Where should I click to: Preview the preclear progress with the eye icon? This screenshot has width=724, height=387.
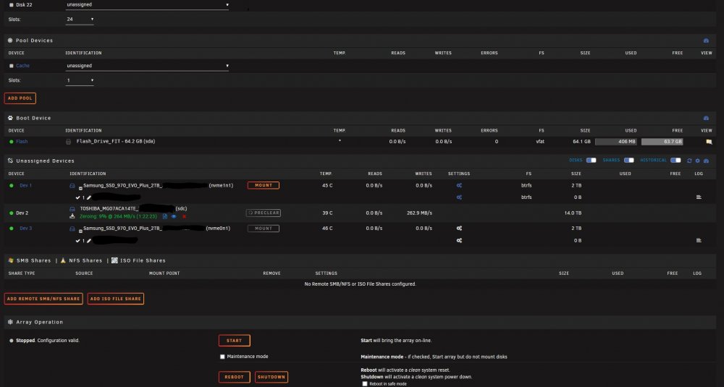point(174,216)
